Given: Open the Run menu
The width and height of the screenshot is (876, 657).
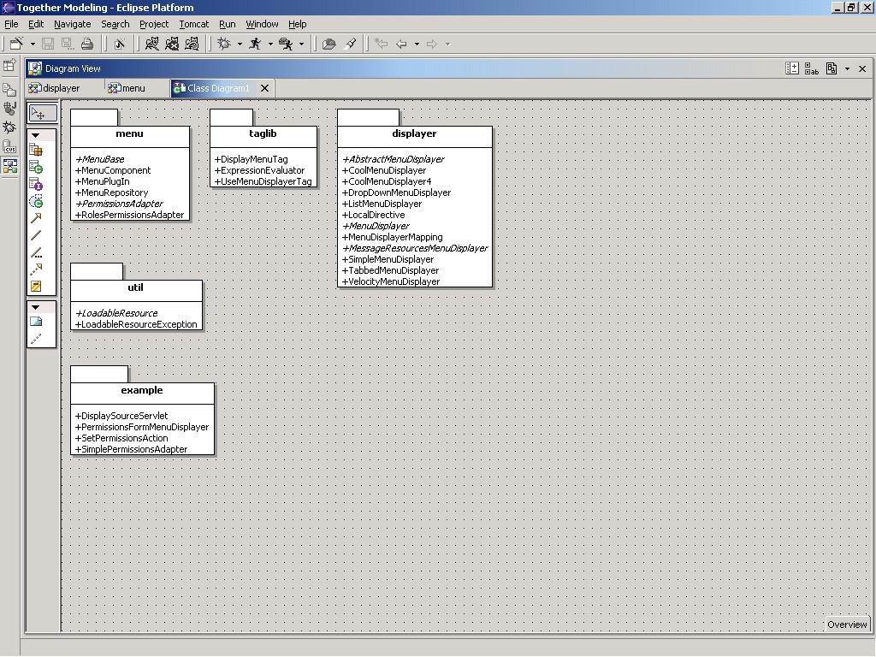Looking at the screenshot, I should [x=227, y=24].
